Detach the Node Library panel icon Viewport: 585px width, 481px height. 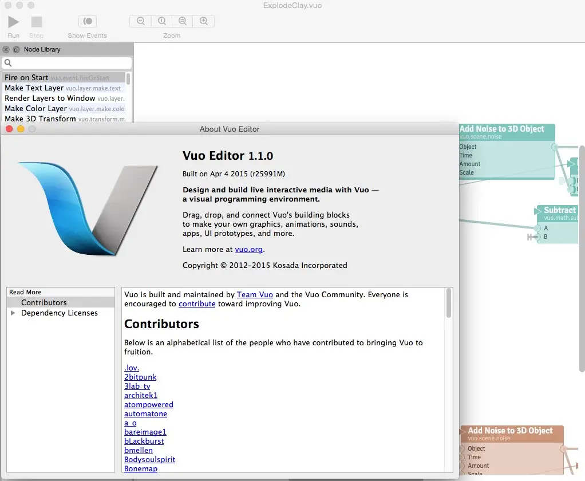17,49
